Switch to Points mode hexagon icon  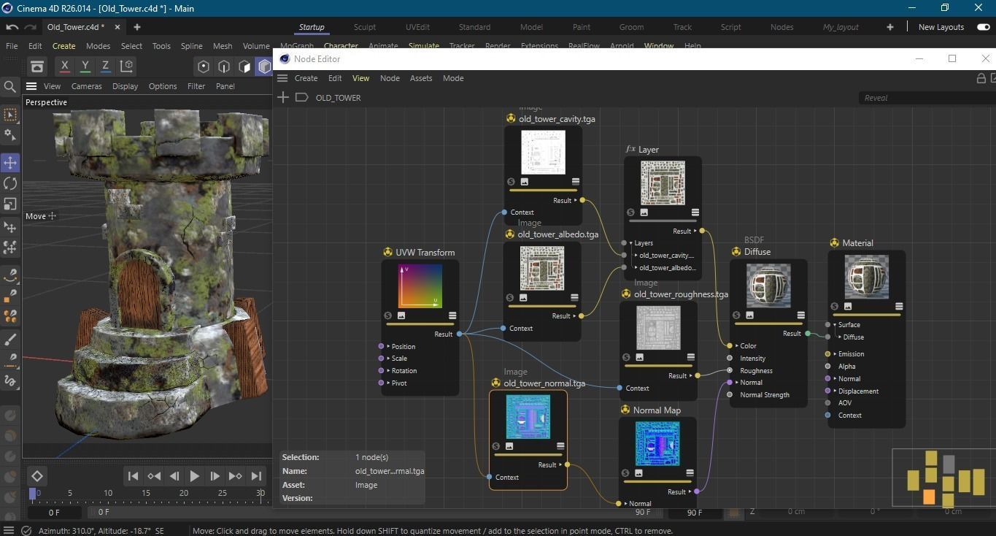204,66
